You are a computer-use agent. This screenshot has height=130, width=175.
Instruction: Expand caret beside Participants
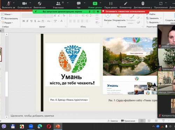(68, 2)
